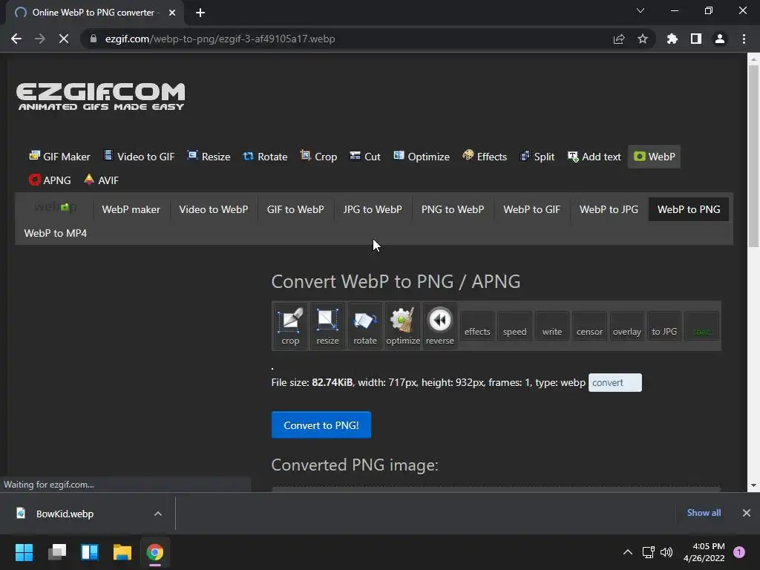
Task: Open Chrome side panel icon
Action: (x=695, y=39)
